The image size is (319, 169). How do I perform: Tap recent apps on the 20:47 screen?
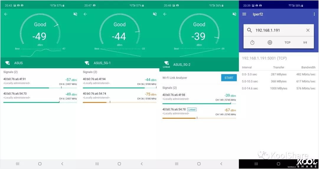[97, 164]
